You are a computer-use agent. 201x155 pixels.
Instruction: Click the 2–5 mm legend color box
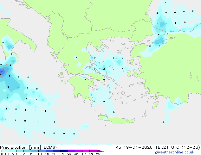pos(27,151)
